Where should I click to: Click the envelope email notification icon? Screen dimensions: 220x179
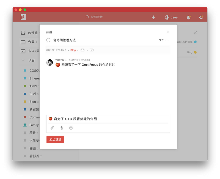pos(82,50)
